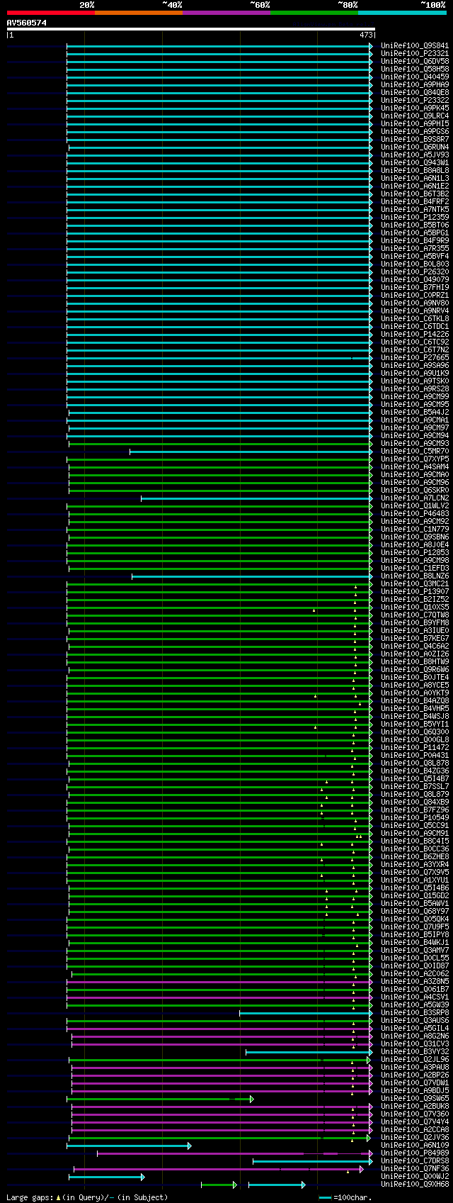The height and width of the screenshot is (1203, 453).
Task: Open UniRef100_Q6RUN4 entry
Action: (x=415, y=147)
